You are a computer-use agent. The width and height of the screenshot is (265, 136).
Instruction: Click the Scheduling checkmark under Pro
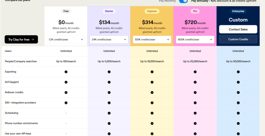[195, 113]
